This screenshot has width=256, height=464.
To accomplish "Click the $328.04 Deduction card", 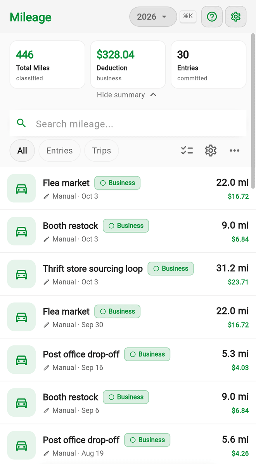I will coord(128,64).
